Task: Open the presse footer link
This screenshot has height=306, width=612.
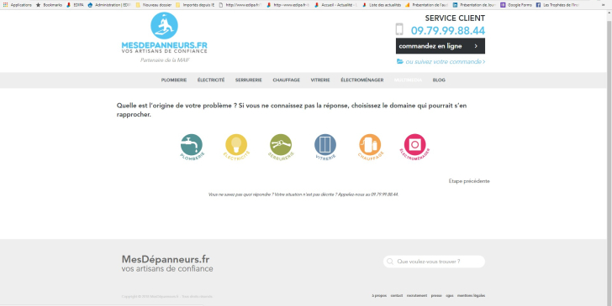Action: (x=436, y=295)
